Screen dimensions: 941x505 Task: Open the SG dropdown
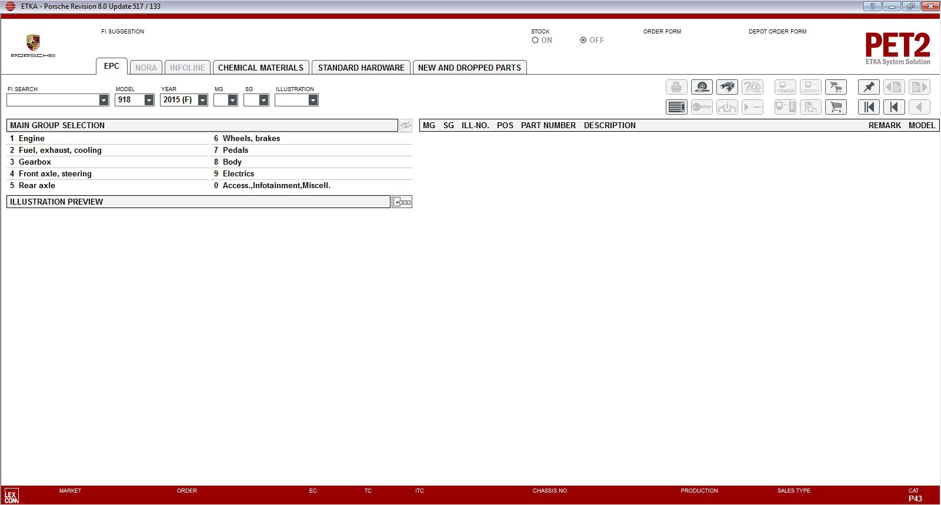264,101
